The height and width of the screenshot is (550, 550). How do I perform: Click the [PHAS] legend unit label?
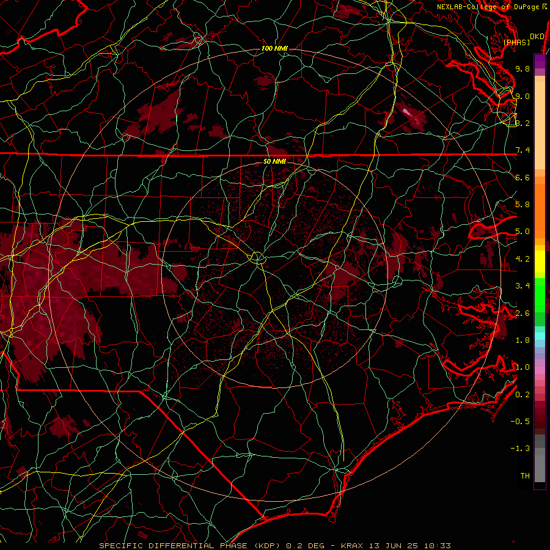[516, 43]
